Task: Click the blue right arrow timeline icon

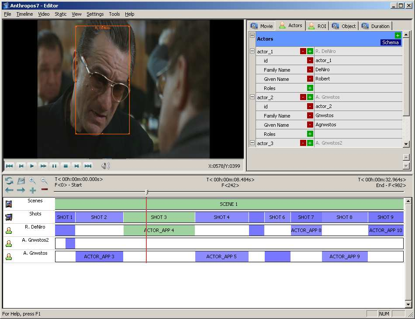Action: click(21, 190)
